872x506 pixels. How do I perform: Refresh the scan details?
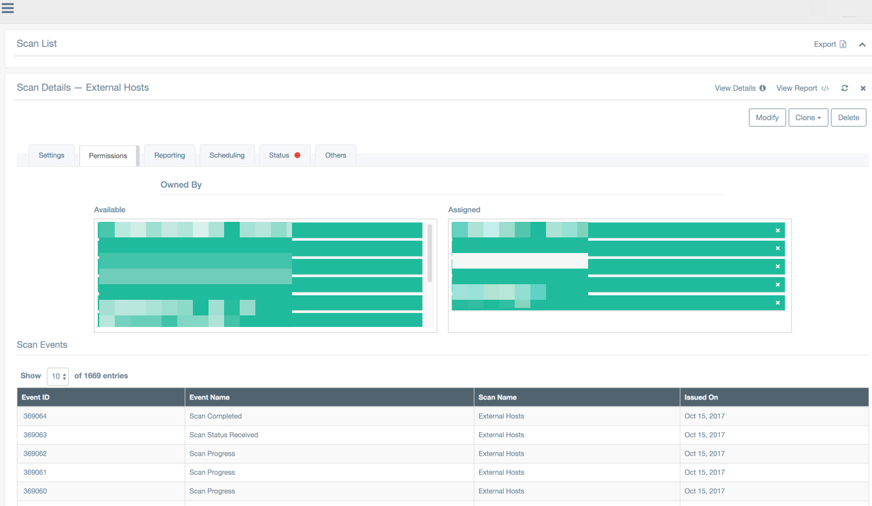pos(844,88)
